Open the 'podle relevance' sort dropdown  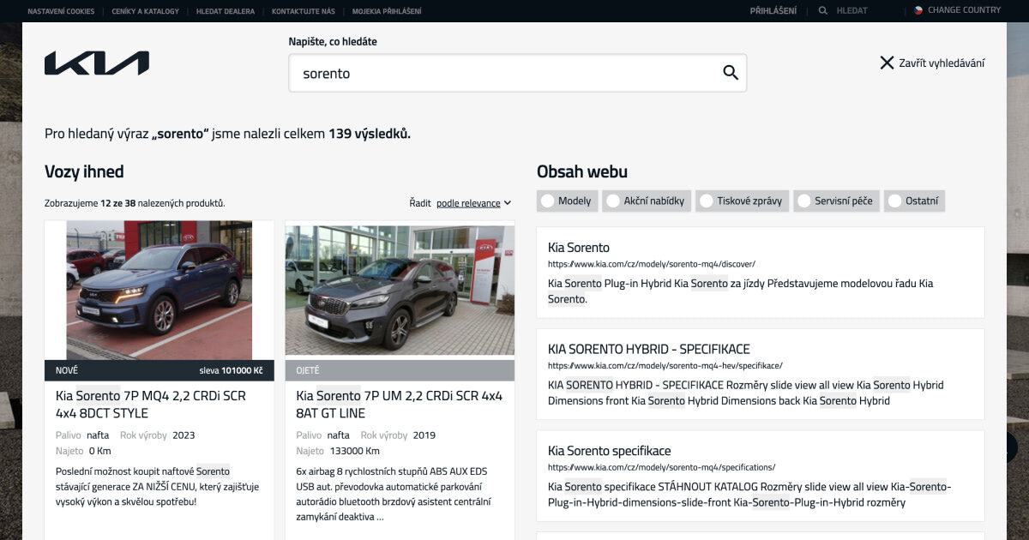(473, 203)
